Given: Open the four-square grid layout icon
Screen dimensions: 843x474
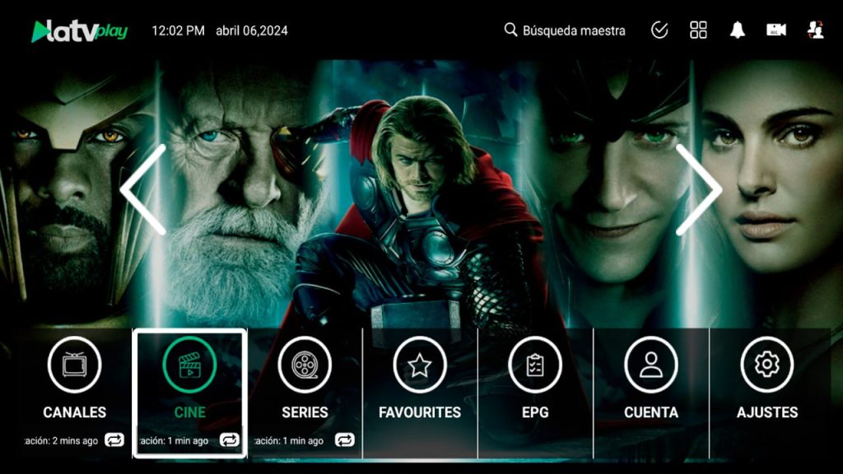Looking at the screenshot, I should pyautogui.click(x=698, y=30).
